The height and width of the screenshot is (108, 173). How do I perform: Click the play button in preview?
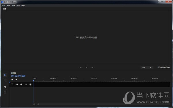click(86, 67)
